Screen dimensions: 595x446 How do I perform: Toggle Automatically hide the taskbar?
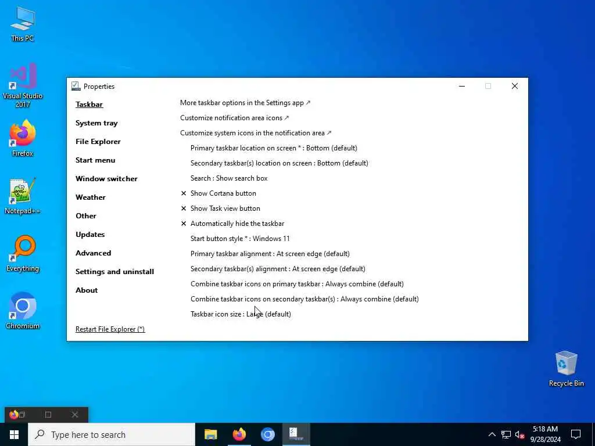pos(232,224)
